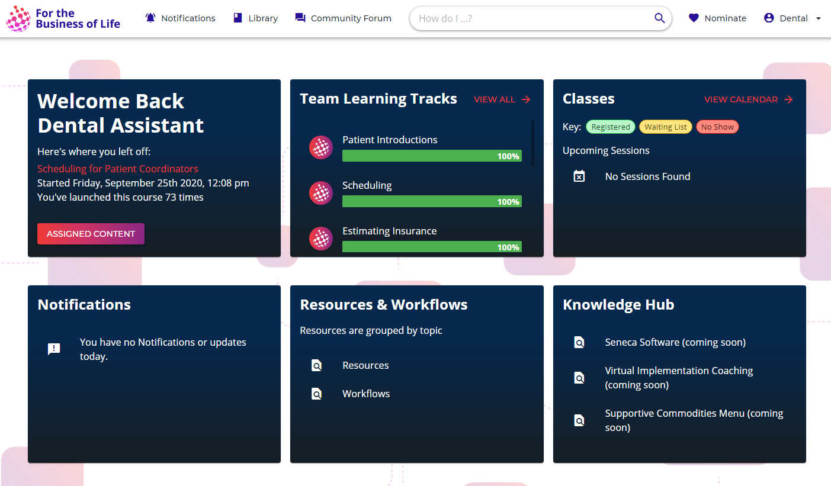Screen dimensions: 831x486
Task: Click the Patient Introductions progress bar
Action: coord(432,156)
